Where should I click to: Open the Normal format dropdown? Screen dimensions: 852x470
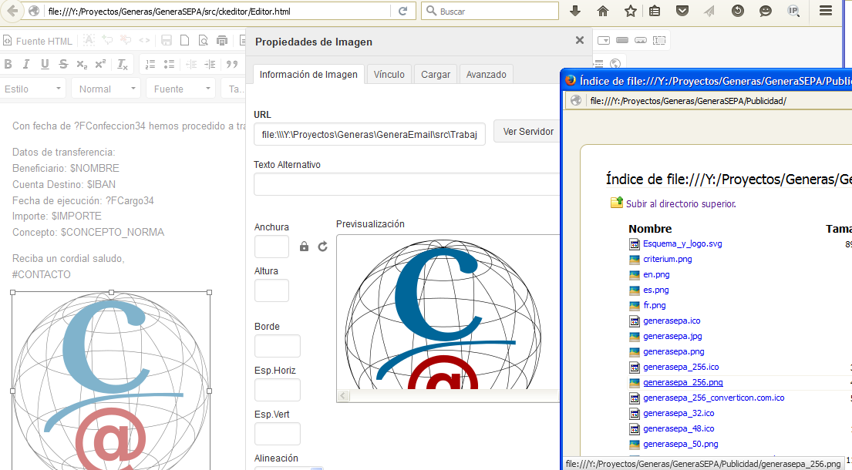pyautogui.click(x=106, y=89)
